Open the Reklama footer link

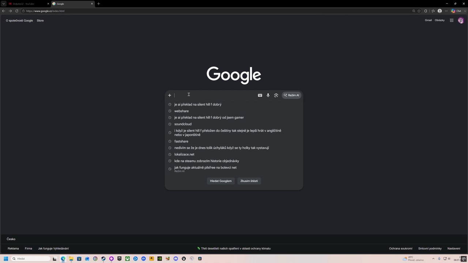pos(13,248)
